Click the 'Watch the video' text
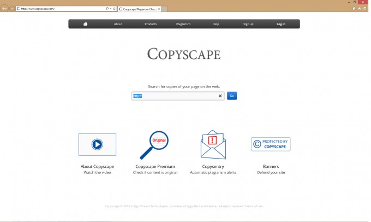Screen dimensions: 371x222 (x=97, y=172)
